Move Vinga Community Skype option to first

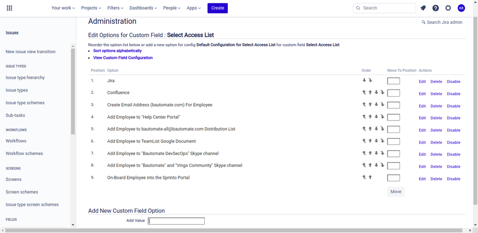(x=364, y=165)
